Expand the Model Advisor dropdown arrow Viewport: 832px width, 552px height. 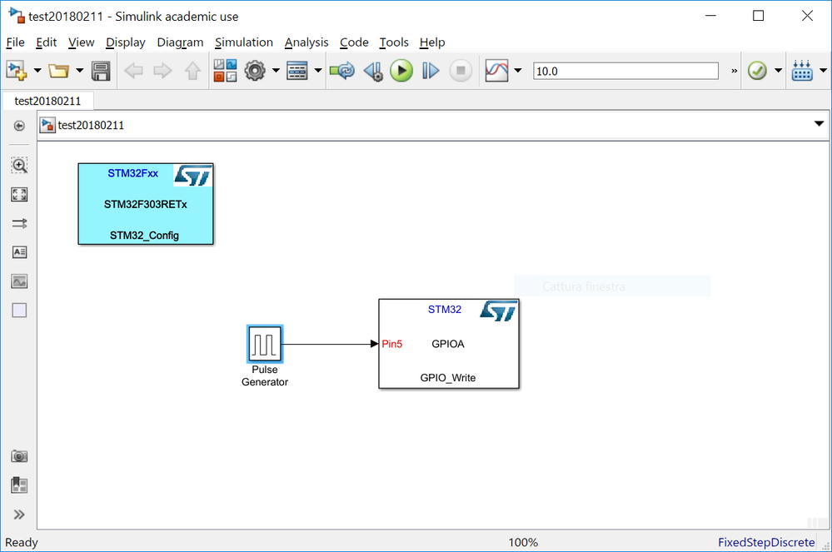coord(779,71)
